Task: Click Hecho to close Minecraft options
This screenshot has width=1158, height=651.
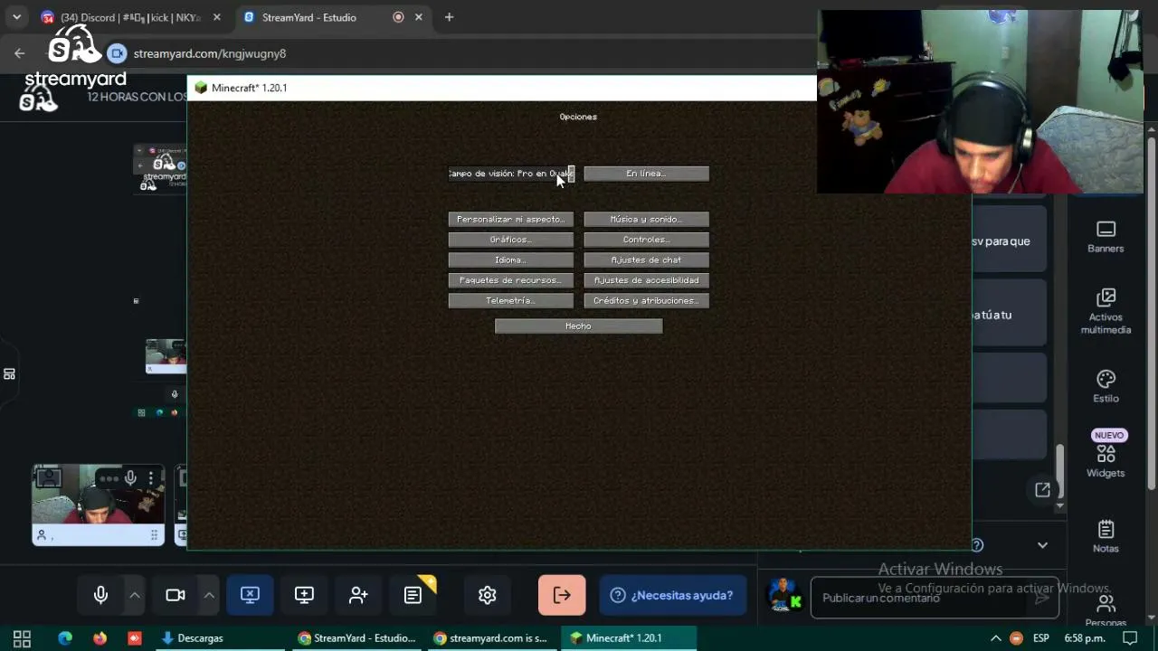Action: 578,325
